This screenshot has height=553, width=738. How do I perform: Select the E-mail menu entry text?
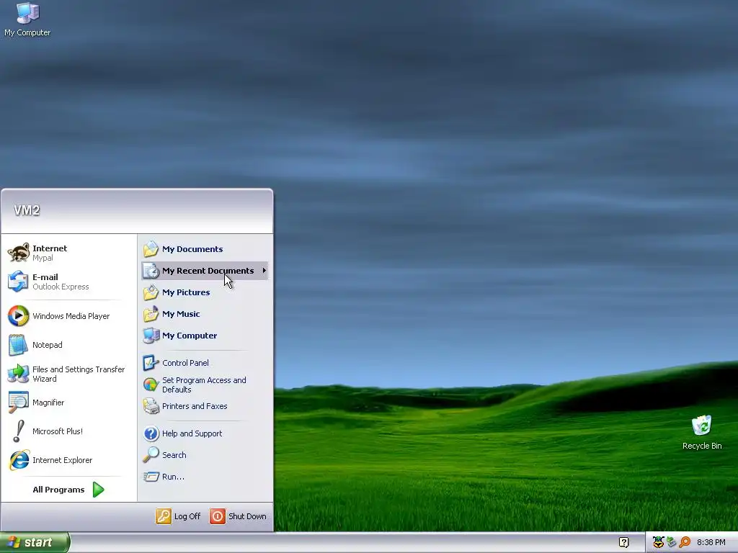(45, 277)
